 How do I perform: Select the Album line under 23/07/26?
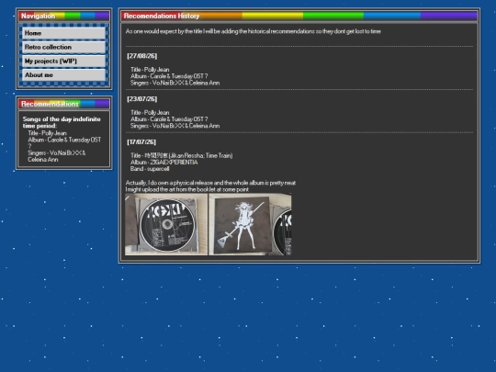[169, 119]
